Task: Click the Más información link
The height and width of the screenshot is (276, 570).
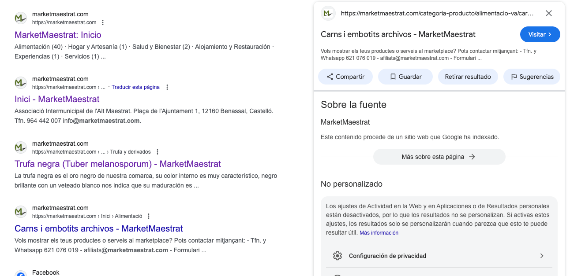Action: pos(379,233)
